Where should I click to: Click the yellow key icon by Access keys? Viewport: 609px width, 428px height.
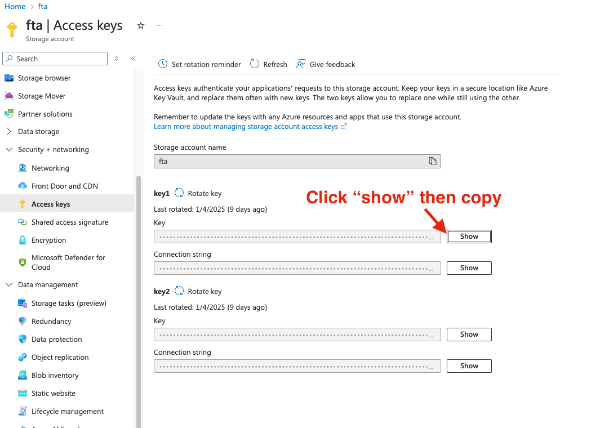[x=23, y=204]
